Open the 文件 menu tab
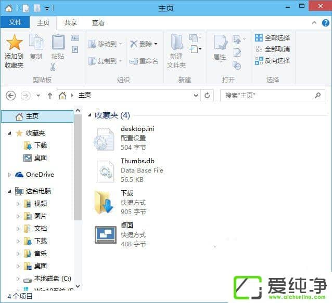This screenshot has width=332, height=303. (15, 22)
